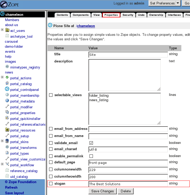Untick the validate_email boolean value checkbox
The height and width of the screenshot is (195, 190).
pyautogui.click(x=91, y=143)
